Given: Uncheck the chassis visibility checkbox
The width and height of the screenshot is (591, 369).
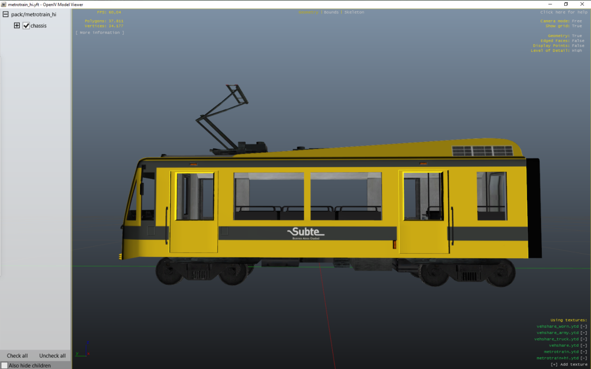Looking at the screenshot, I should click(26, 26).
